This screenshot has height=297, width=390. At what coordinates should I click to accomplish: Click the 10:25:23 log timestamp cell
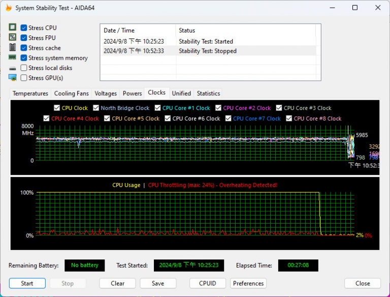click(x=134, y=41)
